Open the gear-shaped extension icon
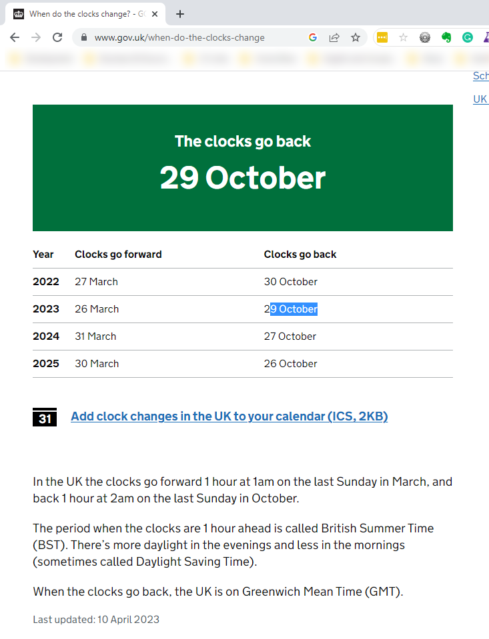 [x=424, y=38]
